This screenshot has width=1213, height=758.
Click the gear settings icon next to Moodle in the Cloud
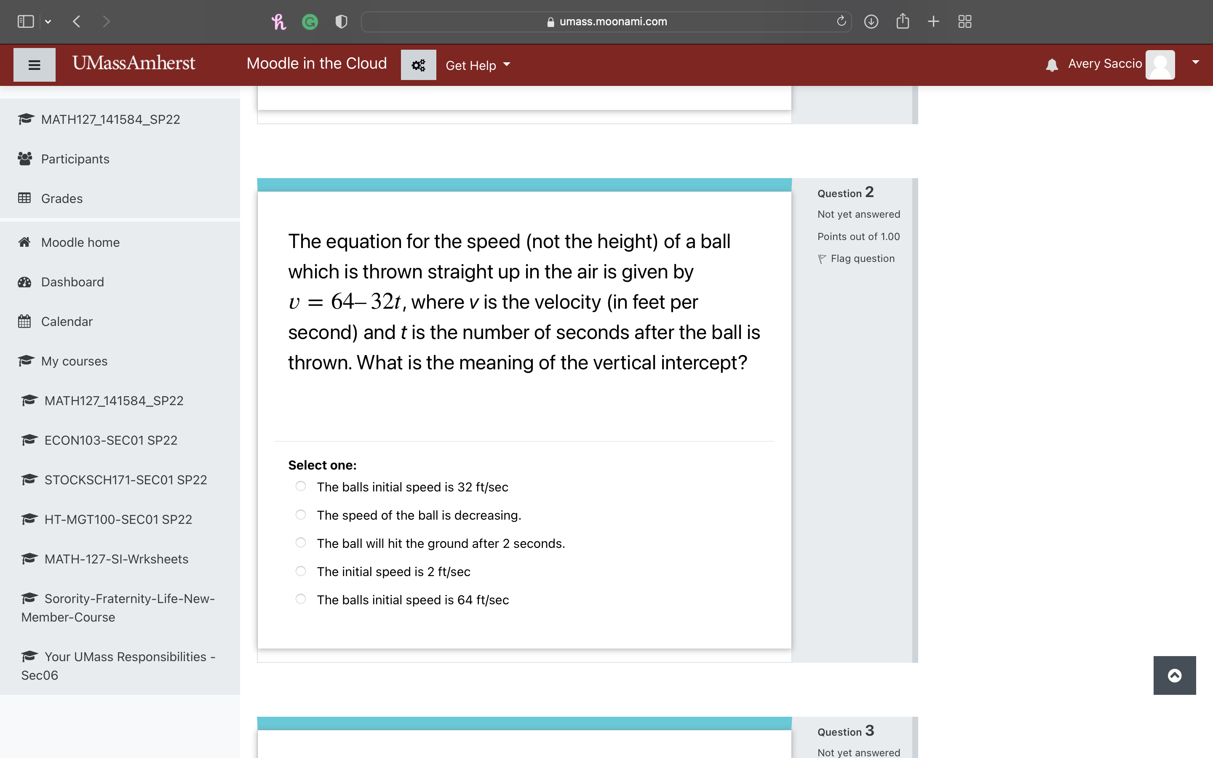(x=418, y=65)
